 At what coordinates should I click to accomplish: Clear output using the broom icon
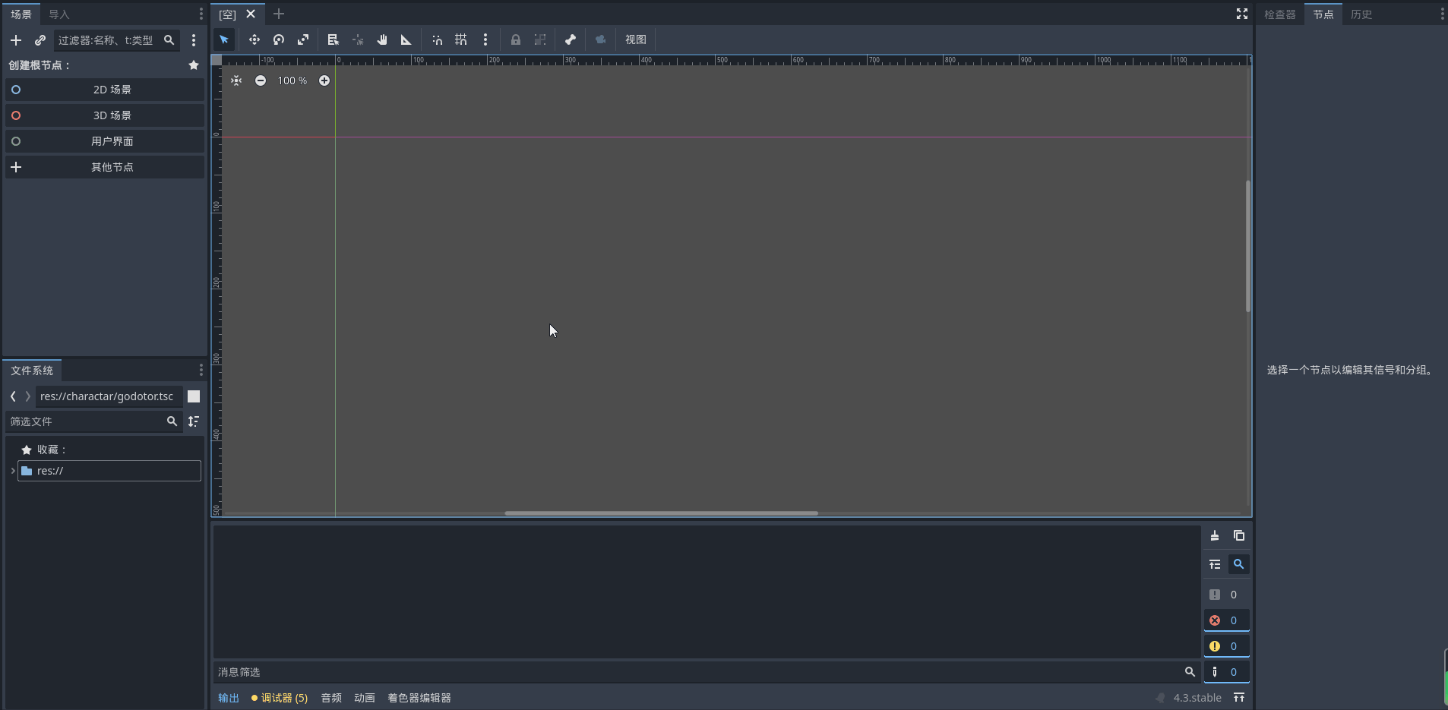pyautogui.click(x=1215, y=535)
